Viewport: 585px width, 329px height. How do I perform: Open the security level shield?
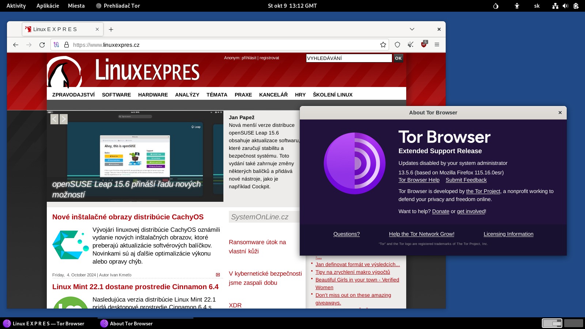tap(397, 45)
